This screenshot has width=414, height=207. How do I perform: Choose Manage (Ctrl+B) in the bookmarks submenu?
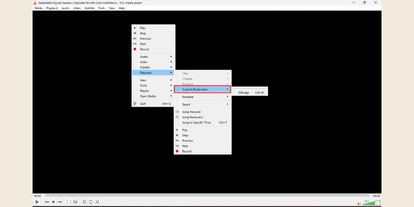250,93
